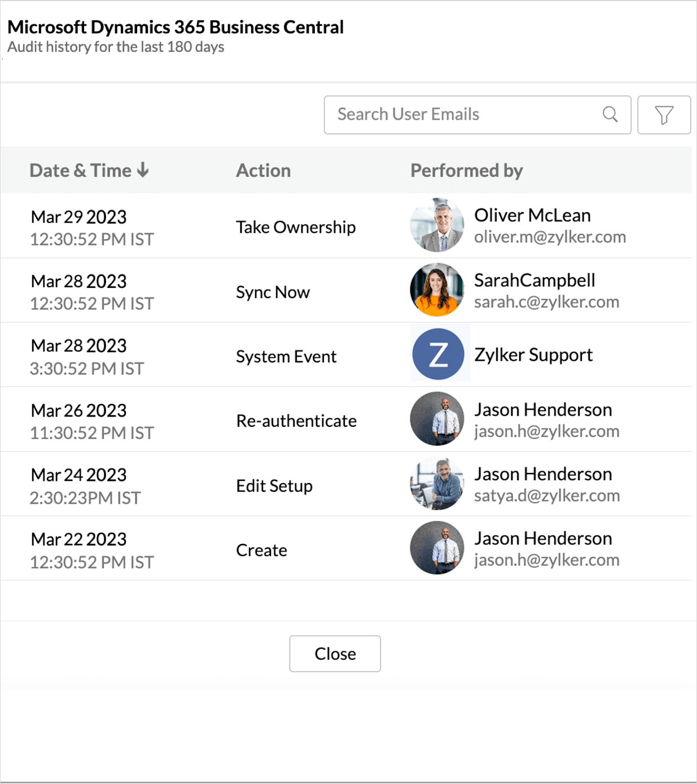Click the search magnifier icon
The image size is (697, 784).
[x=610, y=115]
